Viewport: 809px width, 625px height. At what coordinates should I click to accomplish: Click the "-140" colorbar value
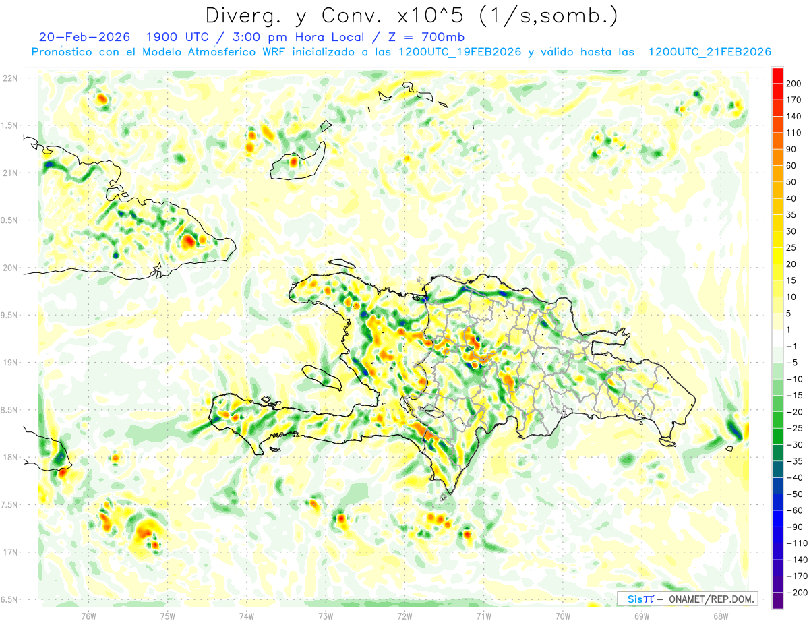[798, 560]
